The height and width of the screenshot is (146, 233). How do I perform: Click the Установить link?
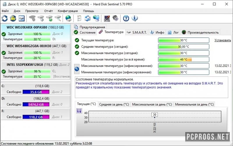[223, 40]
